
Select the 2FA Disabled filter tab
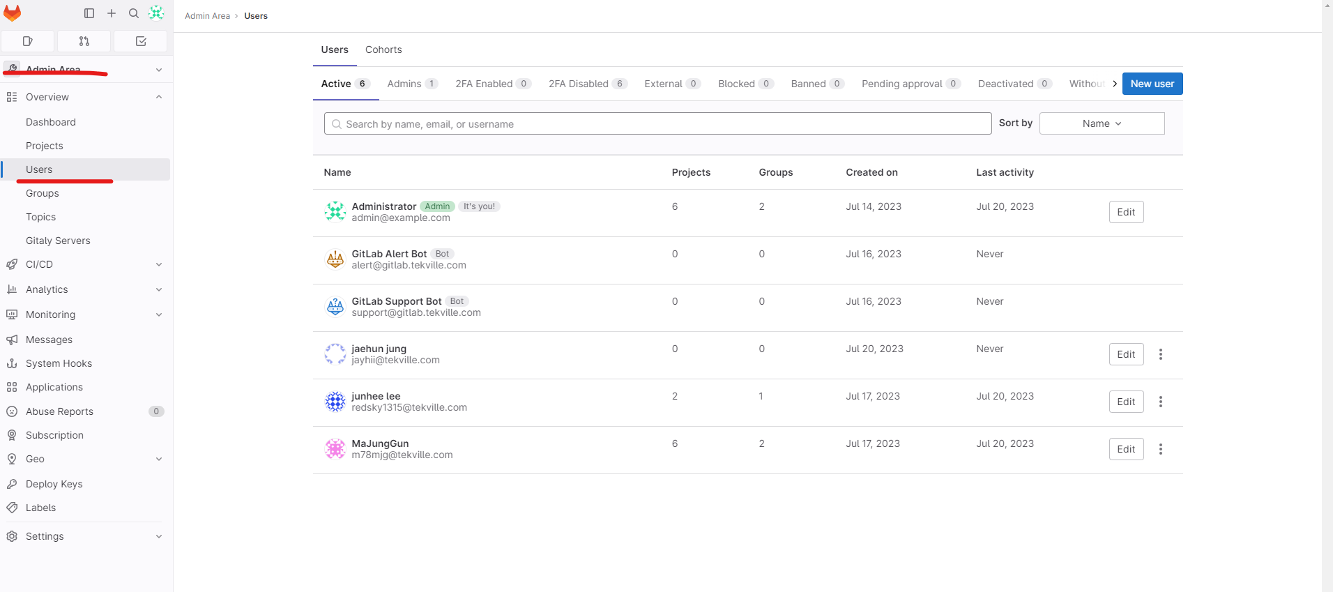tap(588, 84)
